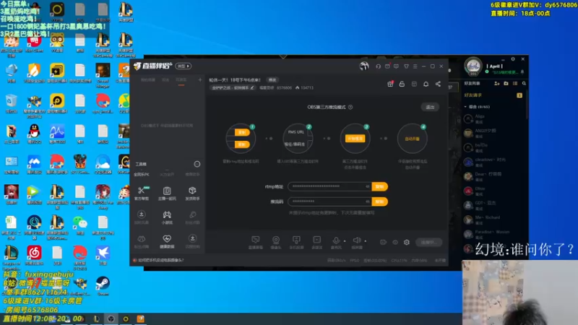Click the speaker icon

click(x=357, y=242)
